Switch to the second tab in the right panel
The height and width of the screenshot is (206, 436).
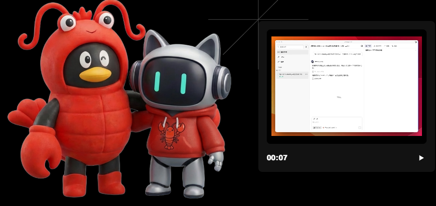[377, 46]
